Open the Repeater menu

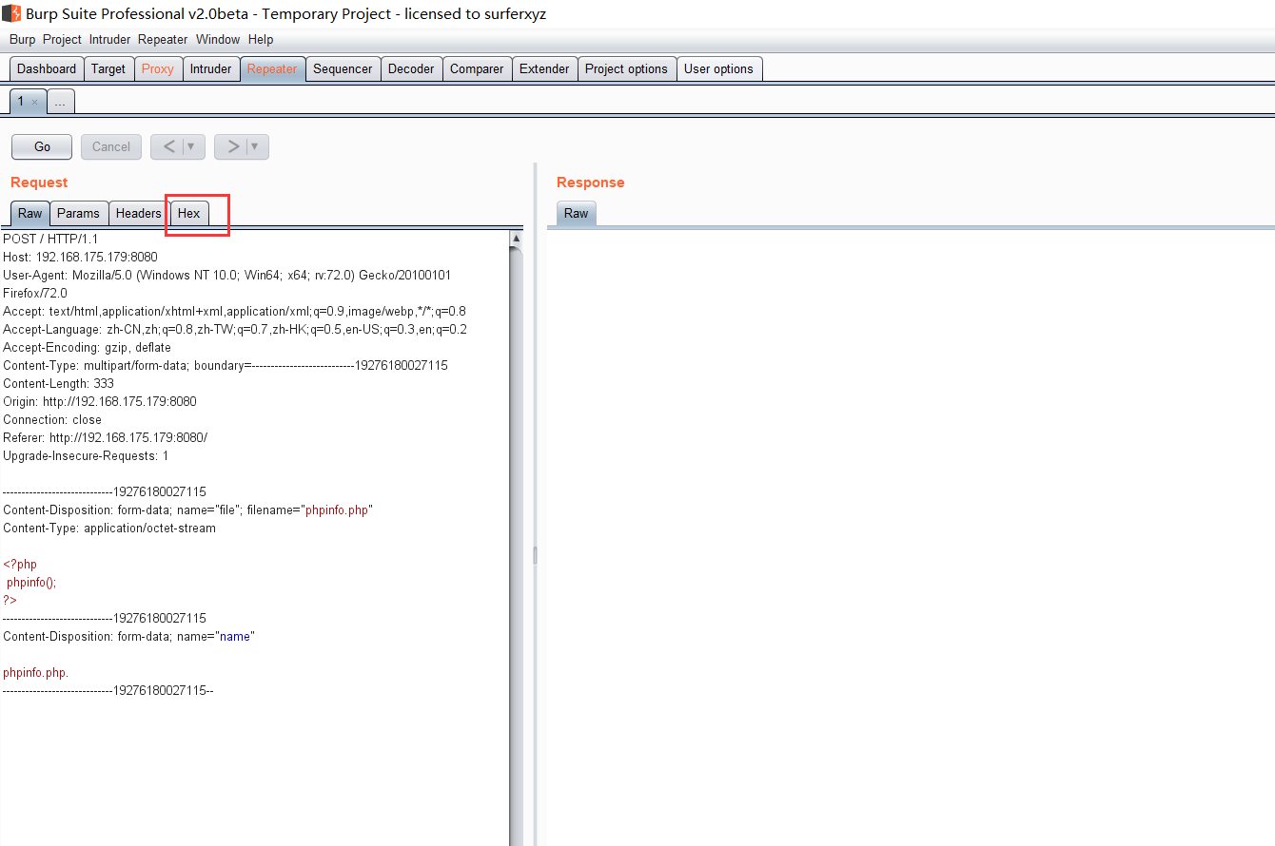click(x=163, y=40)
